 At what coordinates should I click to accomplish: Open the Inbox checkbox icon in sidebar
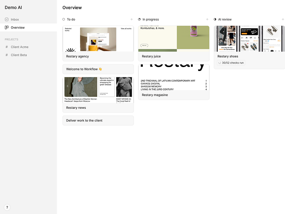coord(7,20)
